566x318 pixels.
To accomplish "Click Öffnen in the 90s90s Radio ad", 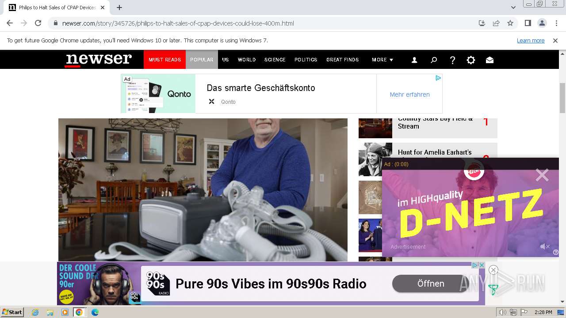I will [431, 284].
